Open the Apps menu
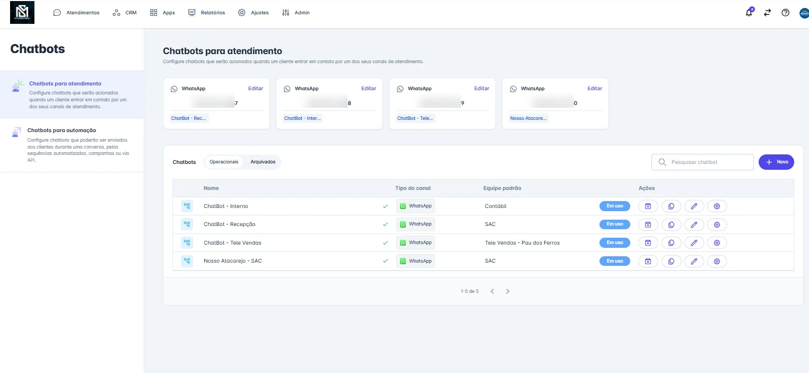The width and height of the screenshot is (809, 373). [162, 13]
